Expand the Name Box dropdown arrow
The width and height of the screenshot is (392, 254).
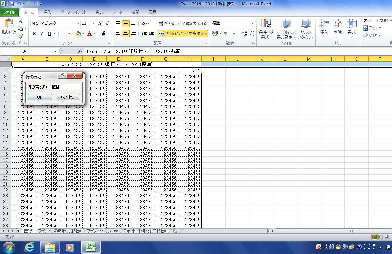pyautogui.click(x=56, y=51)
